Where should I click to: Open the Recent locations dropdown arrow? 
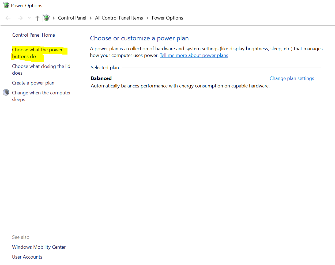(29, 18)
